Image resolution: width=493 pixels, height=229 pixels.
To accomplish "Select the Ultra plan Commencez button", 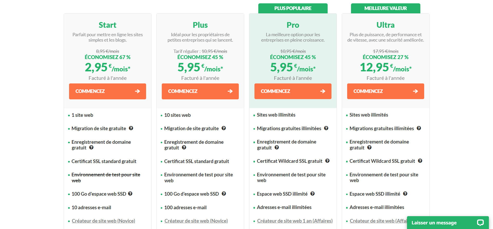I will point(386,91).
